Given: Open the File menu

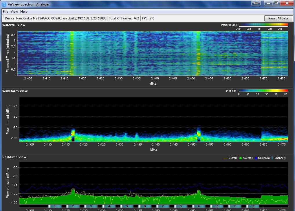Looking at the screenshot, I should [6, 12].
